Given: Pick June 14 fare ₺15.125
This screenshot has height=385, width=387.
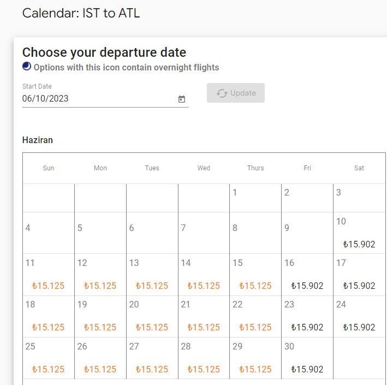Looking at the screenshot, I should click(204, 275).
